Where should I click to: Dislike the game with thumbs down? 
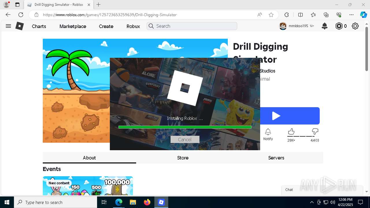(x=315, y=132)
